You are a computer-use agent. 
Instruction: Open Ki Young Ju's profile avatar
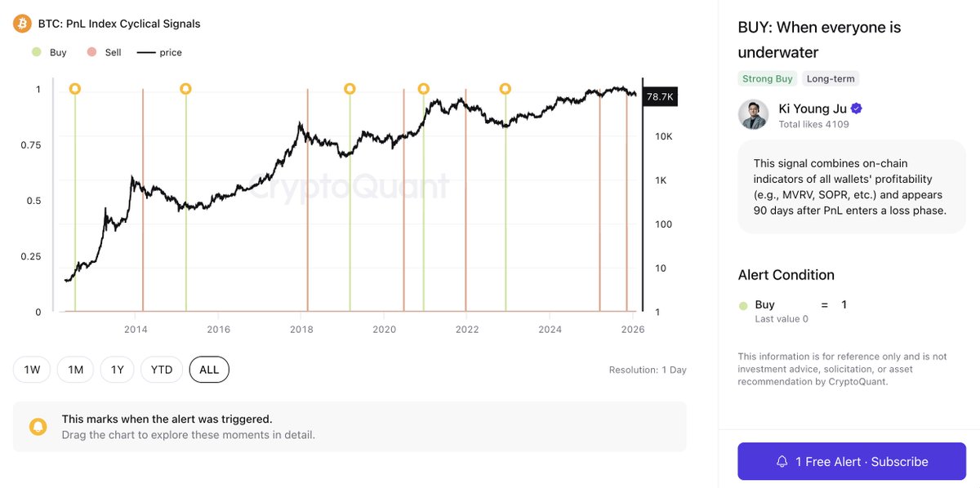pyautogui.click(x=753, y=115)
